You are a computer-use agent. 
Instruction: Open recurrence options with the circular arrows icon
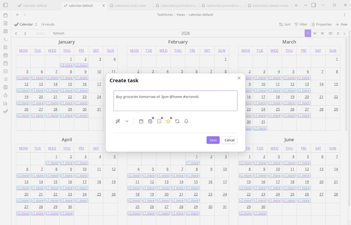pos(177,121)
